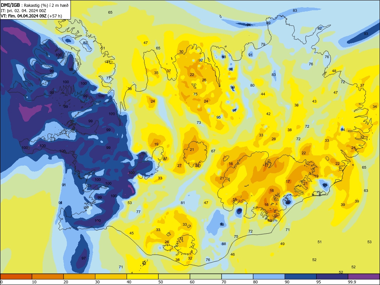Viewport: 380px width, 285px height.
Task: Select the 60–70 pale green legend swatch
Action: [x=206, y=277]
